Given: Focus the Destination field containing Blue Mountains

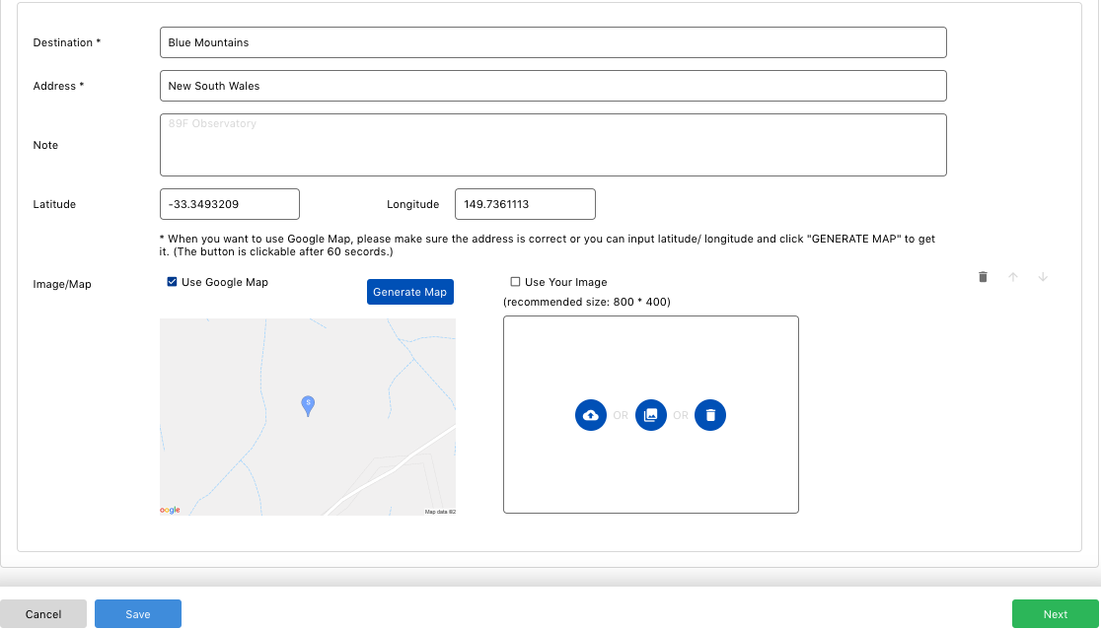Looking at the screenshot, I should click(553, 42).
